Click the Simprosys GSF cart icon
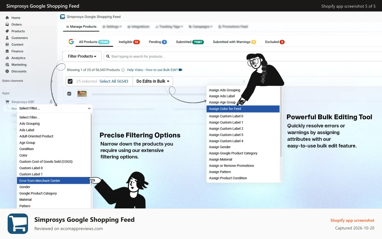 pos(7,102)
